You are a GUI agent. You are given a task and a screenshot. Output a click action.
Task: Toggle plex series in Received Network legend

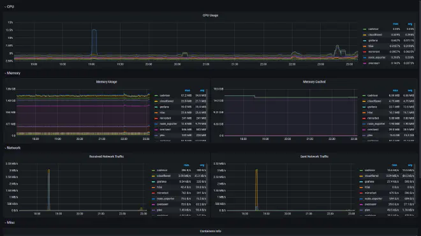(x=159, y=210)
